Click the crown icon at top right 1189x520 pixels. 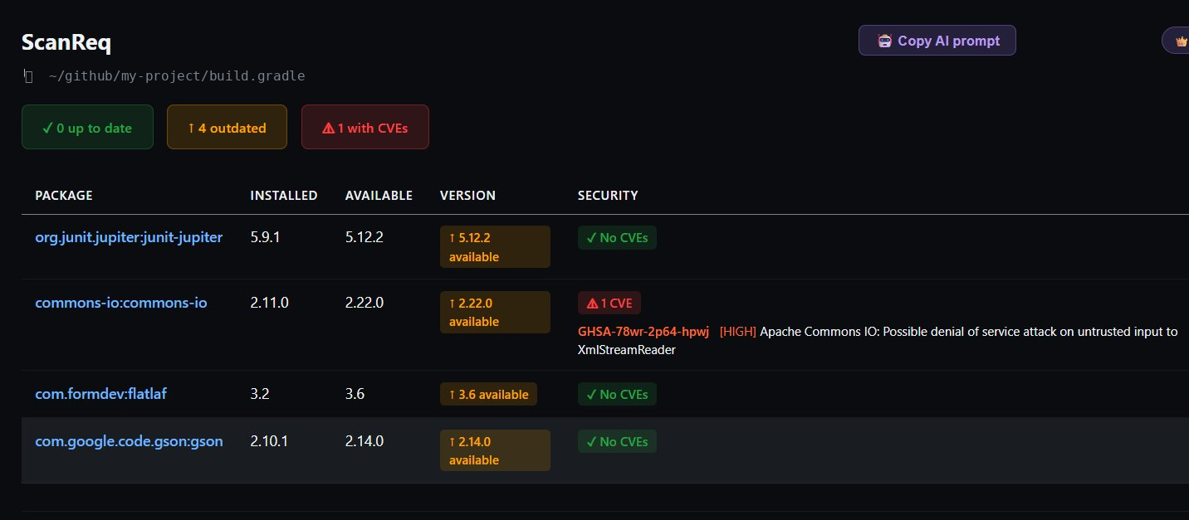pos(1181,41)
